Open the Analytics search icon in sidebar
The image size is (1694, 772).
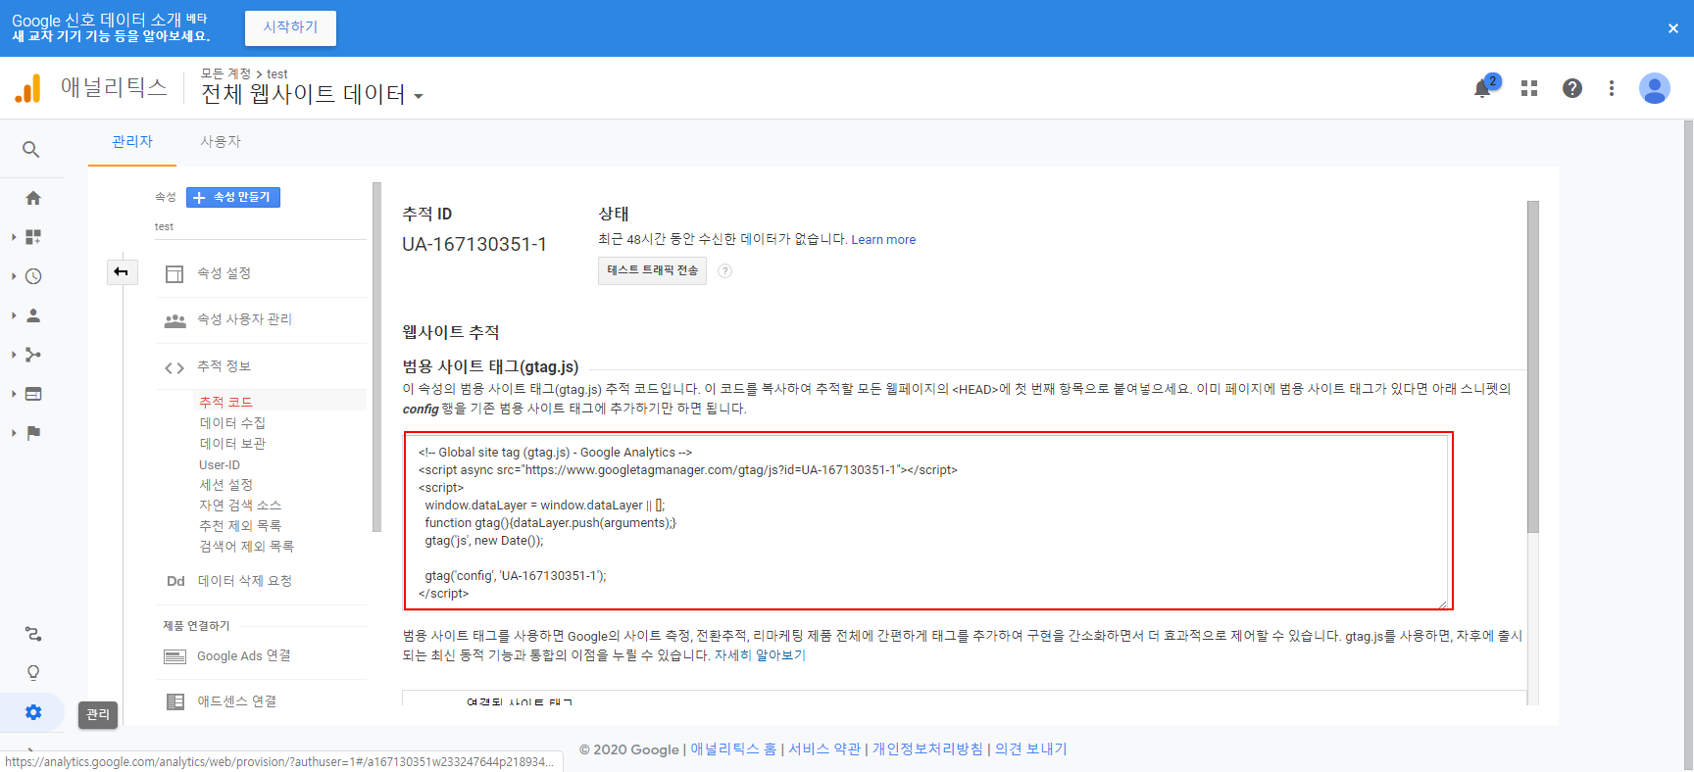(x=31, y=150)
